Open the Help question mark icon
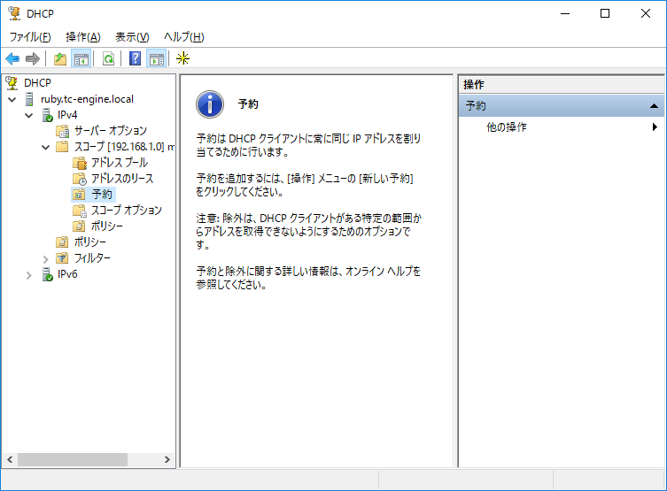 (x=135, y=58)
